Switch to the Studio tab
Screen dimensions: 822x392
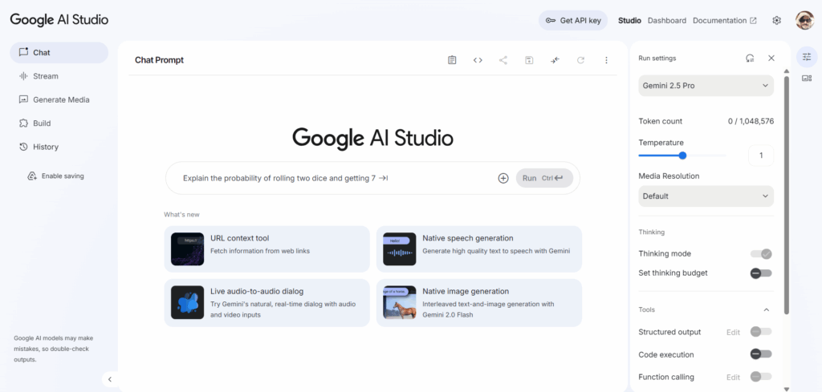click(x=629, y=20)
